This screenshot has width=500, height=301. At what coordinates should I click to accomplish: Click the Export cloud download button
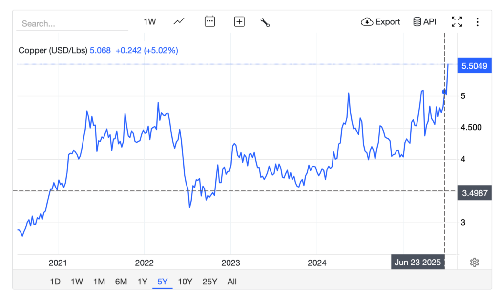coord(380,22)
